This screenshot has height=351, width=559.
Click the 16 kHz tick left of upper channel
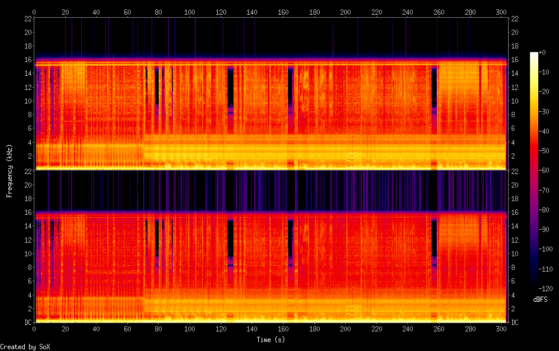27,60
